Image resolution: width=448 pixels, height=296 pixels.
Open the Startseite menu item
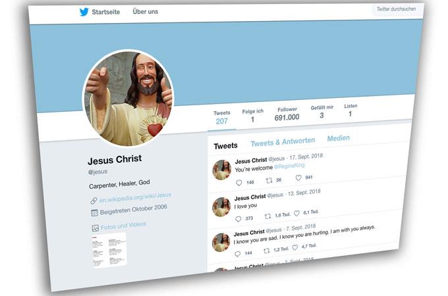(105, 12)
